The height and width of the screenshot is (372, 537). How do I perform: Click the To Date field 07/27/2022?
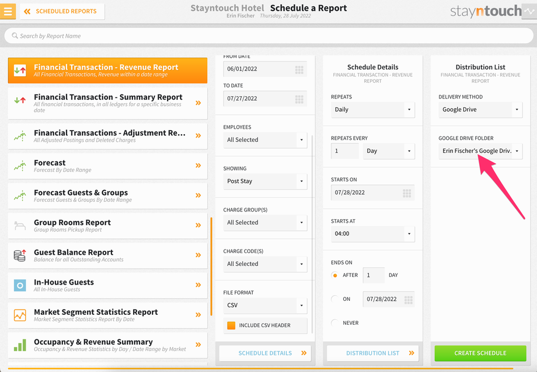265,99
